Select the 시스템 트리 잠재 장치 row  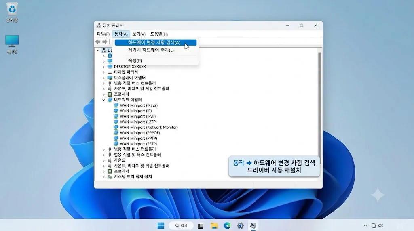(x=133, y=176)
